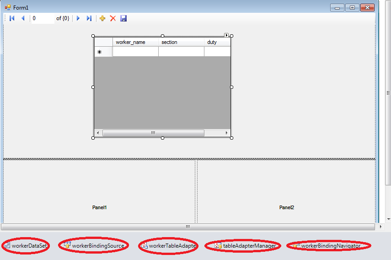The width and height of the screenshot is (391, 260).
Task: Click the binding navigator toolbar grip handle
Action: click(x=5, y=18)
